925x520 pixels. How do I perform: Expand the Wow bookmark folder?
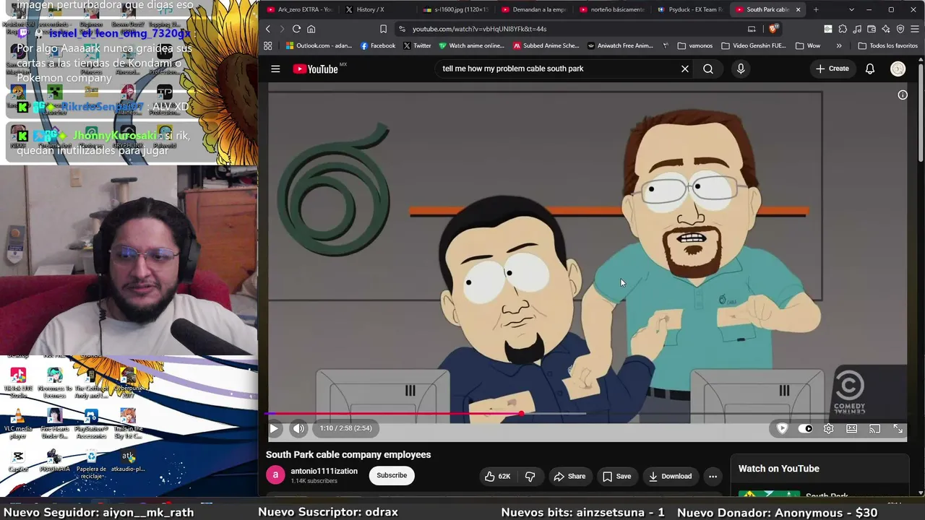click(x=808, y=45)
